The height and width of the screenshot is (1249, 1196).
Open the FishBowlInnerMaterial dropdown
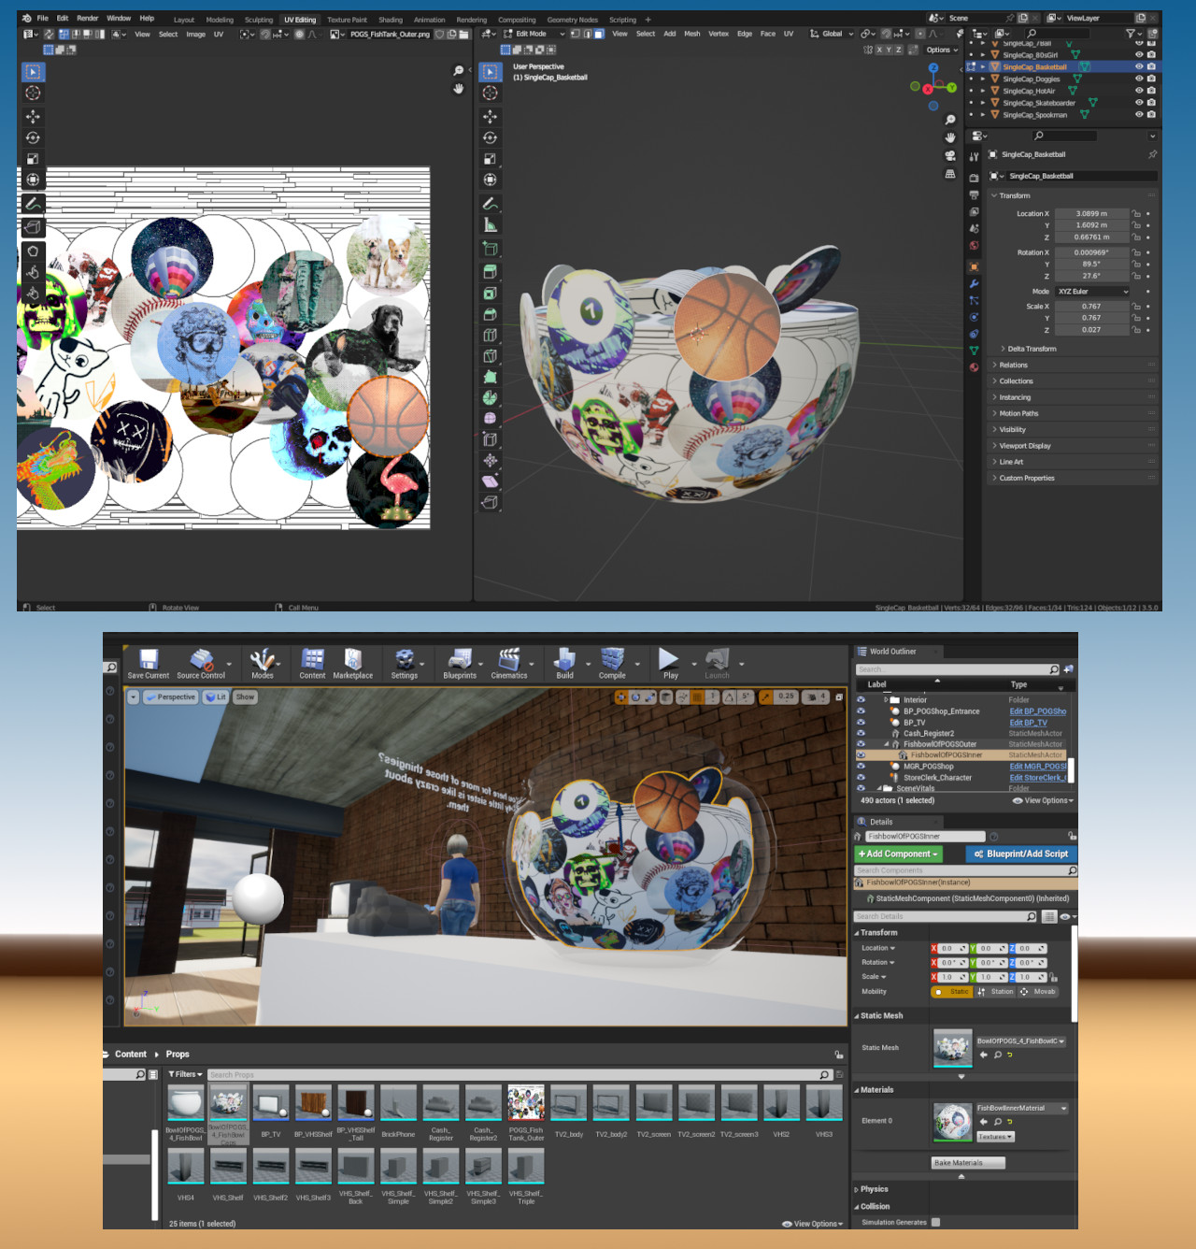click(x=1022, y=1108)
